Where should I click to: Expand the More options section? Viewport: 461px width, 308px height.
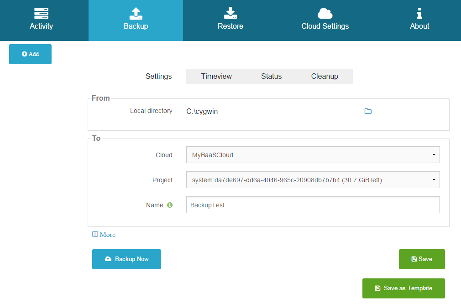click(104, 234)
